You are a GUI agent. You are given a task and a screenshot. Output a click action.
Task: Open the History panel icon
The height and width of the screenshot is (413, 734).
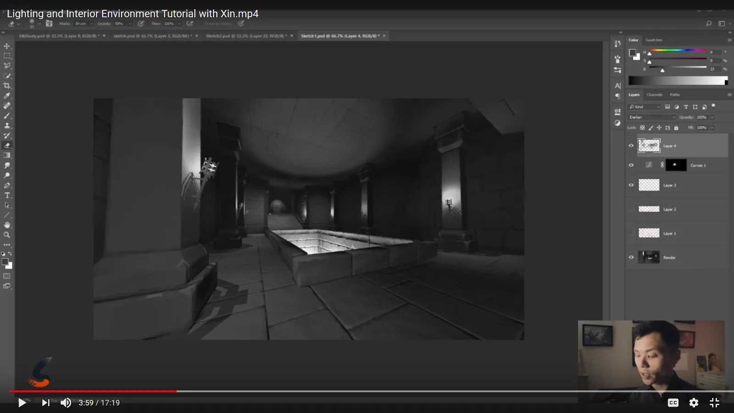point(617,44)
